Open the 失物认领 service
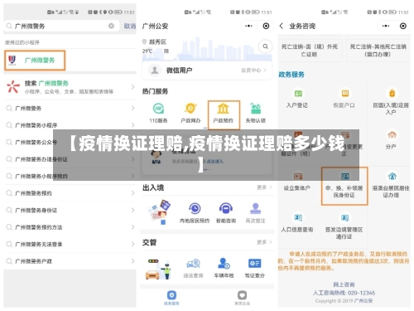The height and width of the screenshot is (311, 414). [256, 113]
